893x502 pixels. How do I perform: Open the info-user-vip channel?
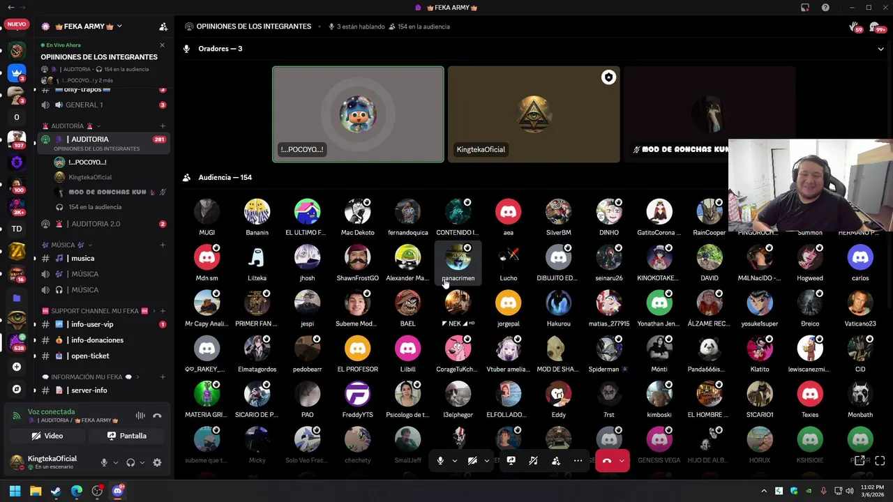click(103, 324)
